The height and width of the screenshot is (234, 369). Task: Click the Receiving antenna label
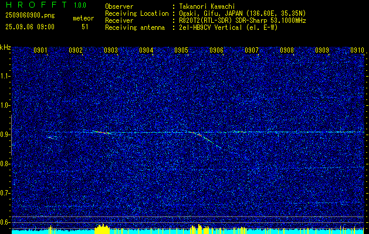(135, 27)
